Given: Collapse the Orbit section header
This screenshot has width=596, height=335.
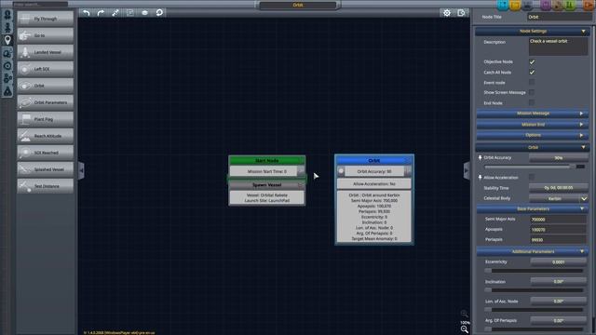Looking at the screenshot, I should tap(533, 147).
